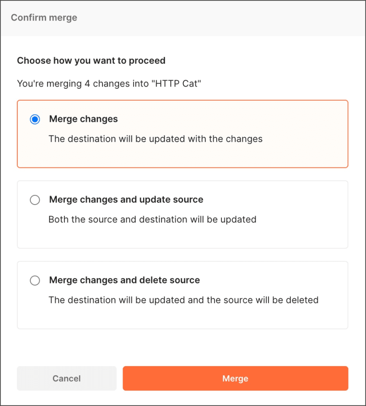The width and height of the screenshot is (366, 406).
Task: Select the 'Merge changes' radio button
Action: pos(35,119)
